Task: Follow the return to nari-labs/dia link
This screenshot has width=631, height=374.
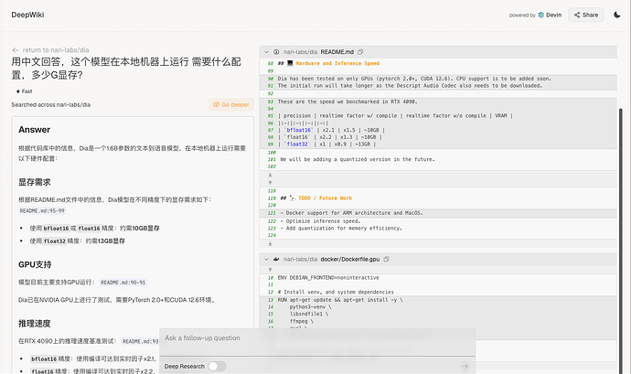Action: [x=56, y=50]
